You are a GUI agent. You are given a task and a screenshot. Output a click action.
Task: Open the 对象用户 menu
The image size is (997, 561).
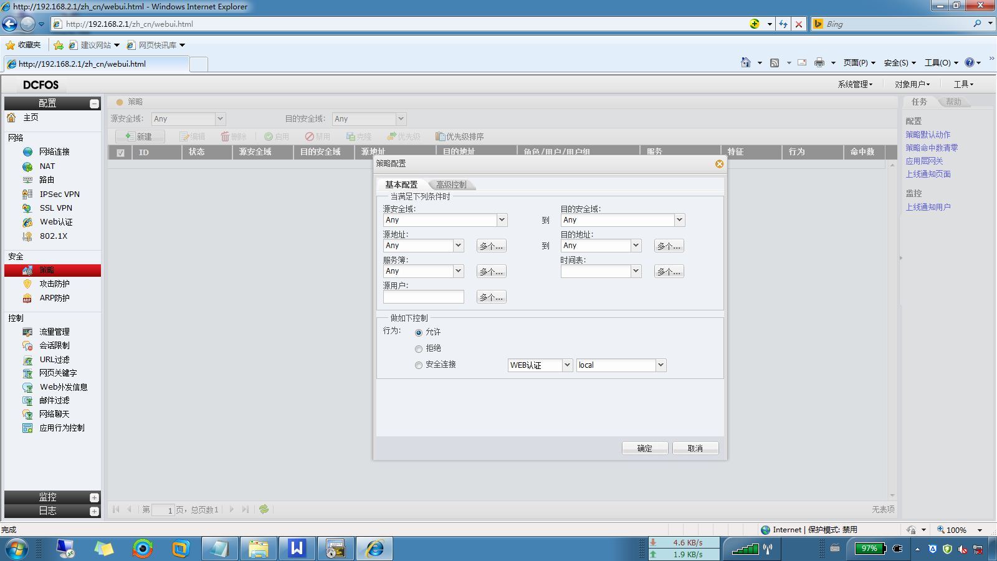click(912, 84)
